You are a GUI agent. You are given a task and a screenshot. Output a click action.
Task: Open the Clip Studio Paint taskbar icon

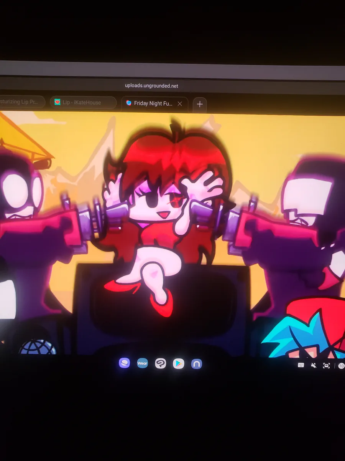click(160, 363)
